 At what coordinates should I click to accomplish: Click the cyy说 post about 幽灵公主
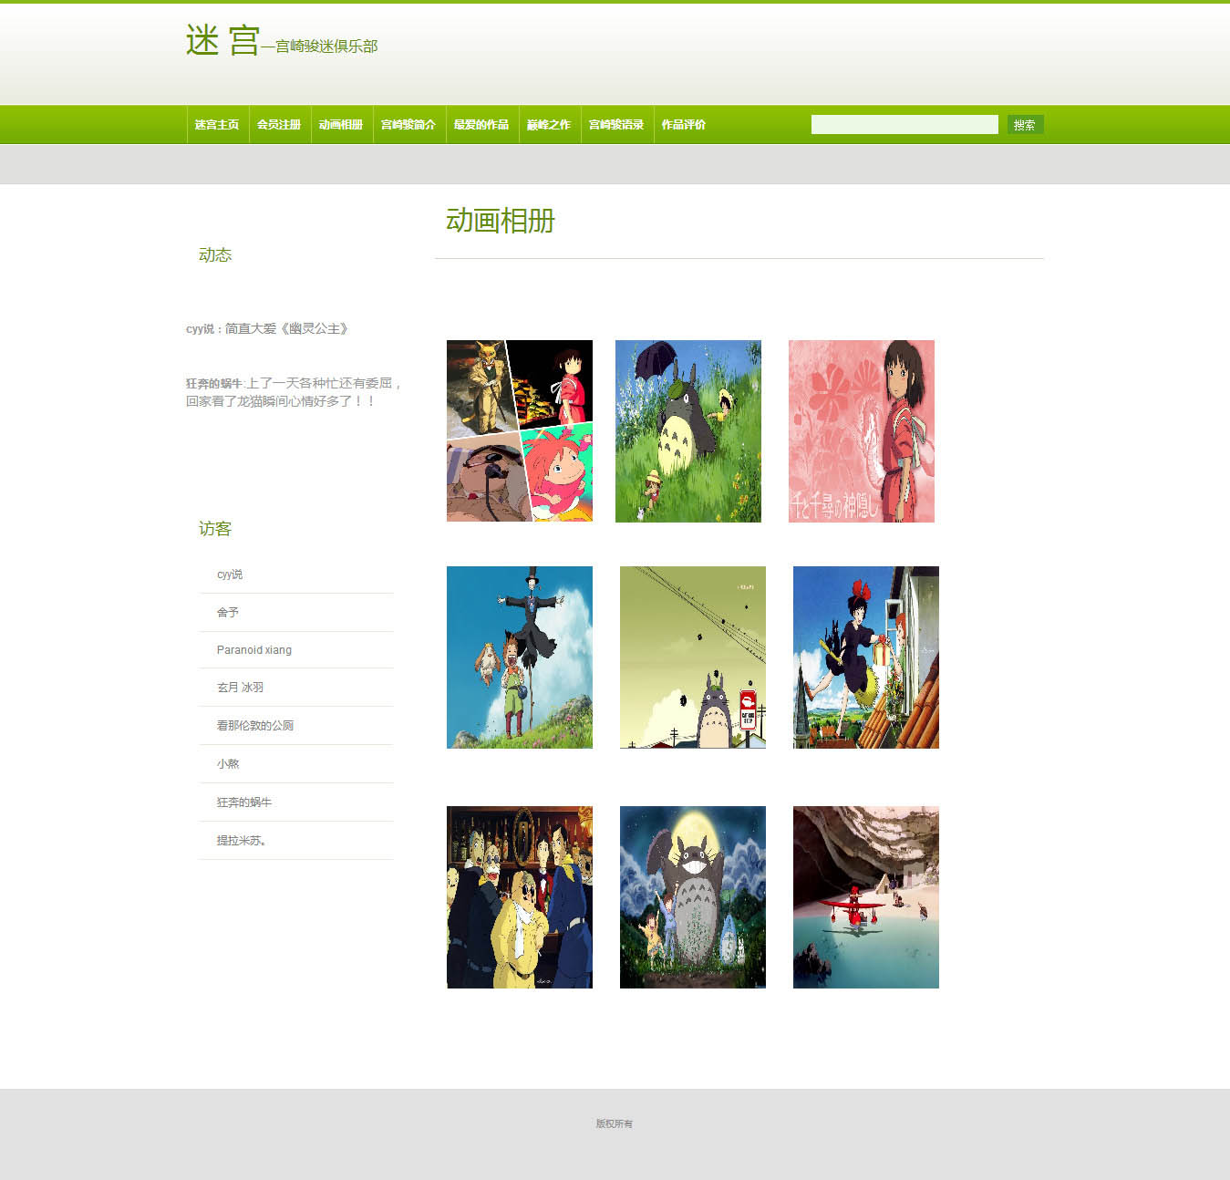click(x=267, y=328)
